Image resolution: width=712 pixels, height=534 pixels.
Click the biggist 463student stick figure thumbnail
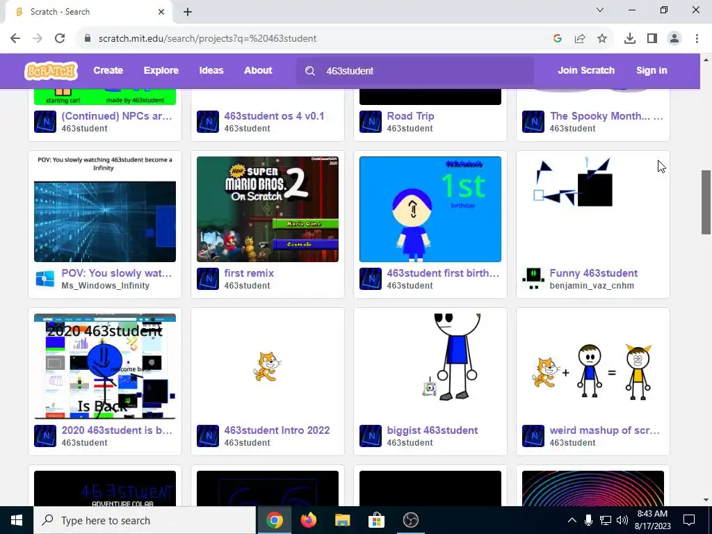[430, 366]
